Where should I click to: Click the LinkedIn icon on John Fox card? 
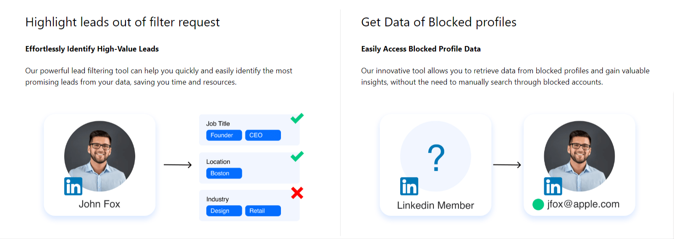(x=73, y=186)
